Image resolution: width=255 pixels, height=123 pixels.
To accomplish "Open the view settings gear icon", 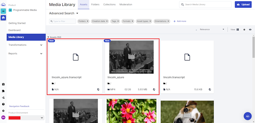I will pos(244,30).
